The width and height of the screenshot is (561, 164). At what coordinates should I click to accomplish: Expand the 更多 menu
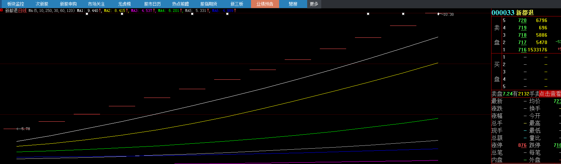(x=314, y=4)
